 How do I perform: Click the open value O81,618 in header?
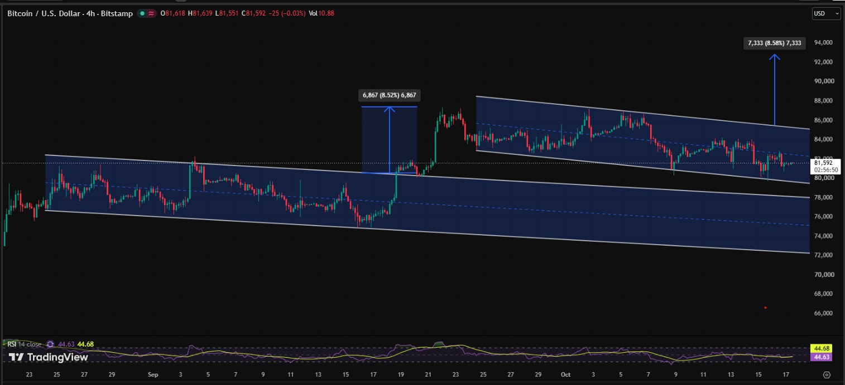pos(173,13)
